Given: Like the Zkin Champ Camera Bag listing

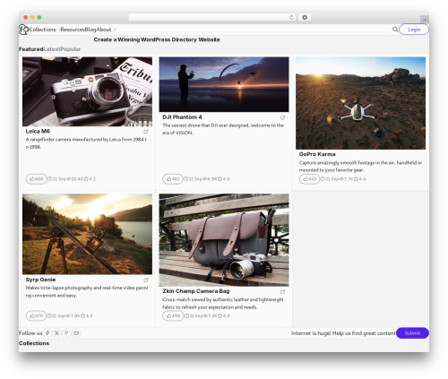Looking at the screenshot, I should click(x=173, y=315).
